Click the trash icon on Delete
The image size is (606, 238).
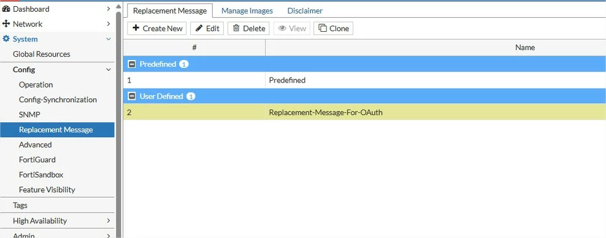pyautogui.click(x=236, y=28)
